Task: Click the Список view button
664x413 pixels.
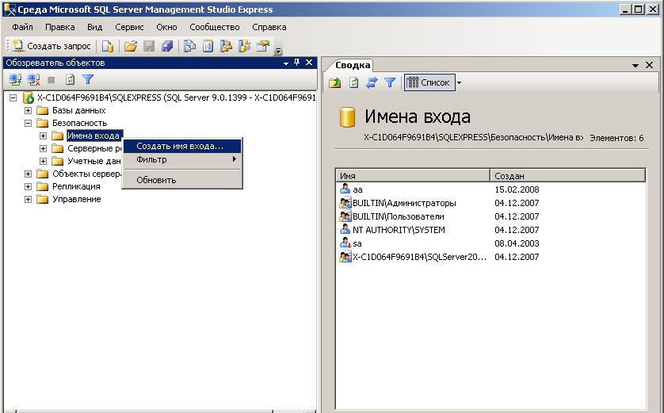Action: click(429, 82)
